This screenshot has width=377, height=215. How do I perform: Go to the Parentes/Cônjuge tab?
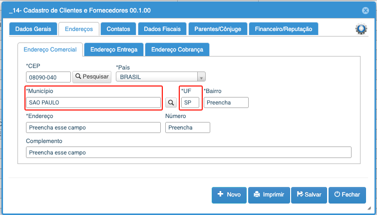tap(217, 29)
